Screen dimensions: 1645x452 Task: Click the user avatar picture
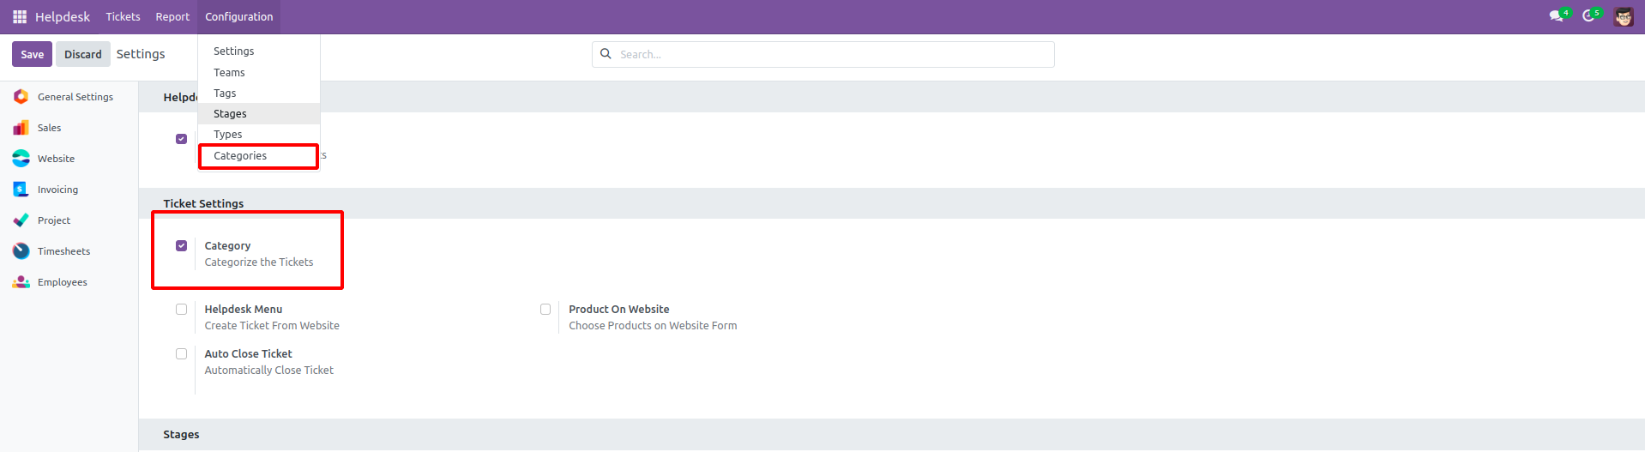(1624, 17)
